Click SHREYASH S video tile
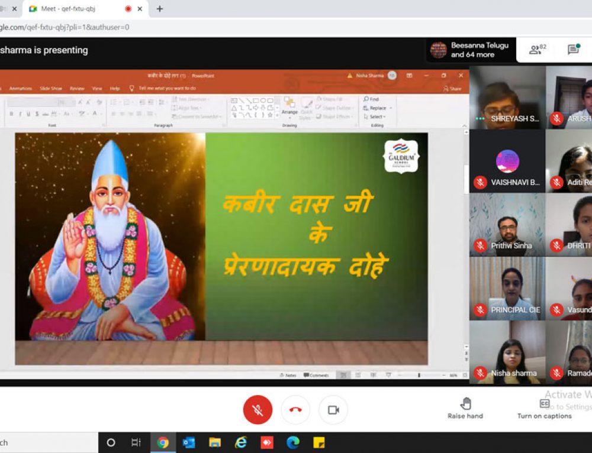The width and height of the screenshot is (592, 453). 507,98
